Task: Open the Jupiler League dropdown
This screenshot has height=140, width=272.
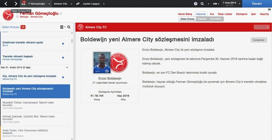Action: [x=104, y=4]
